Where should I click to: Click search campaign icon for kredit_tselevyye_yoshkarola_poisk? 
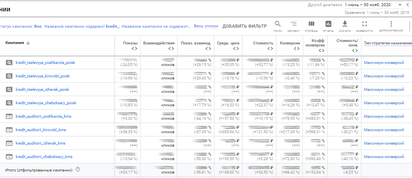(x=9, y=63)
